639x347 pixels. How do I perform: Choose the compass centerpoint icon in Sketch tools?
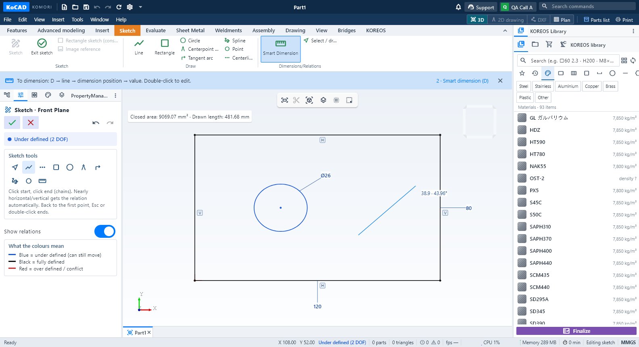[x=84, y=167]
